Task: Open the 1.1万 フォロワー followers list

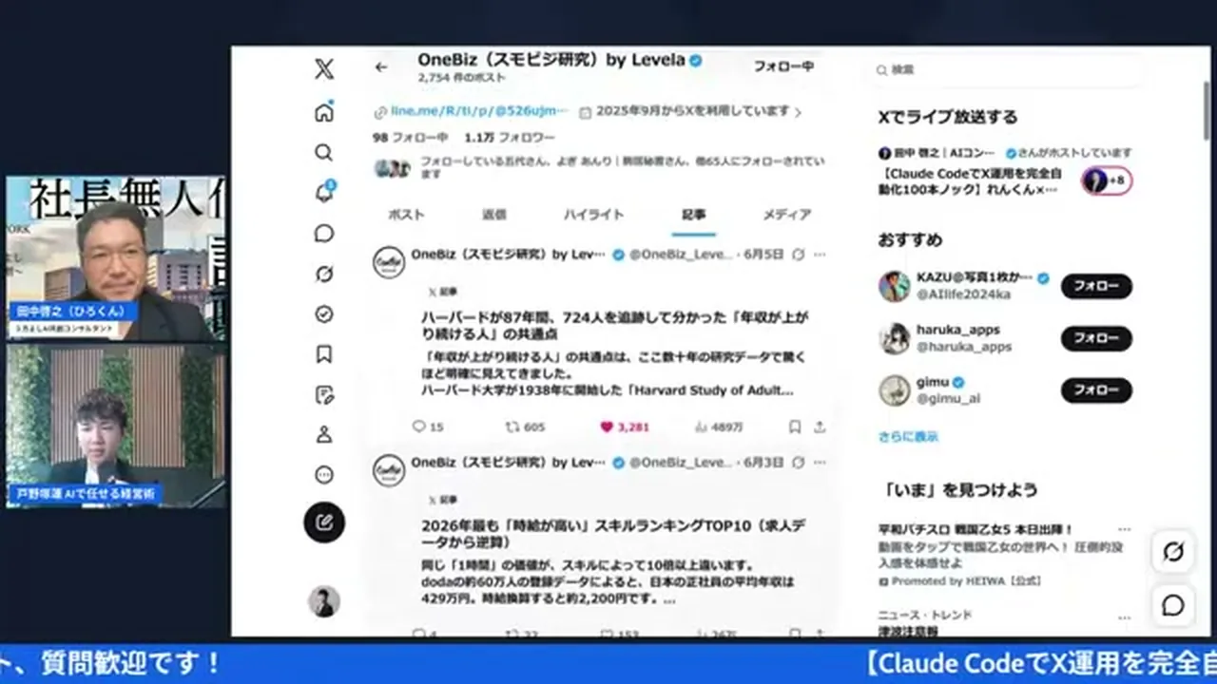Action: tap(510, 137)
